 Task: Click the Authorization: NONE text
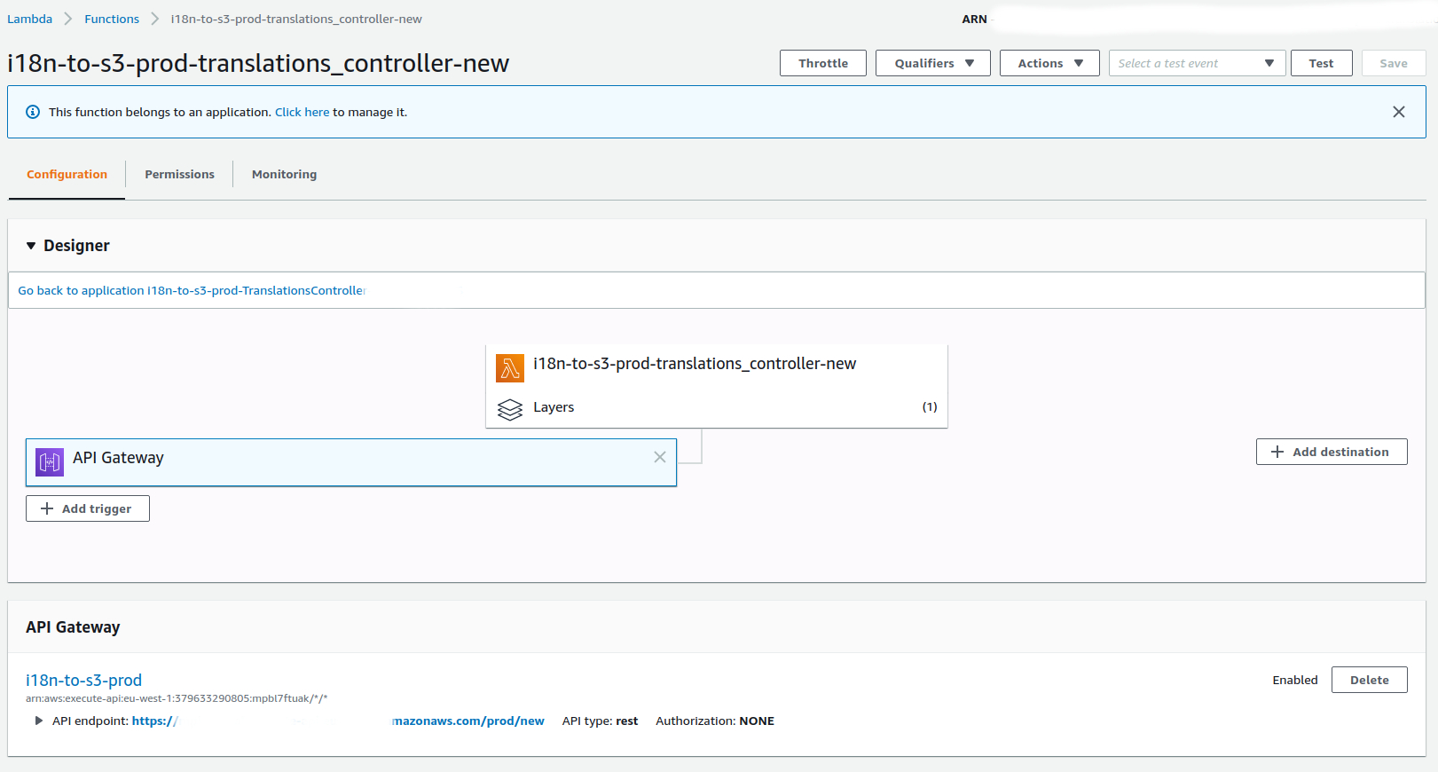pos(715,721)
